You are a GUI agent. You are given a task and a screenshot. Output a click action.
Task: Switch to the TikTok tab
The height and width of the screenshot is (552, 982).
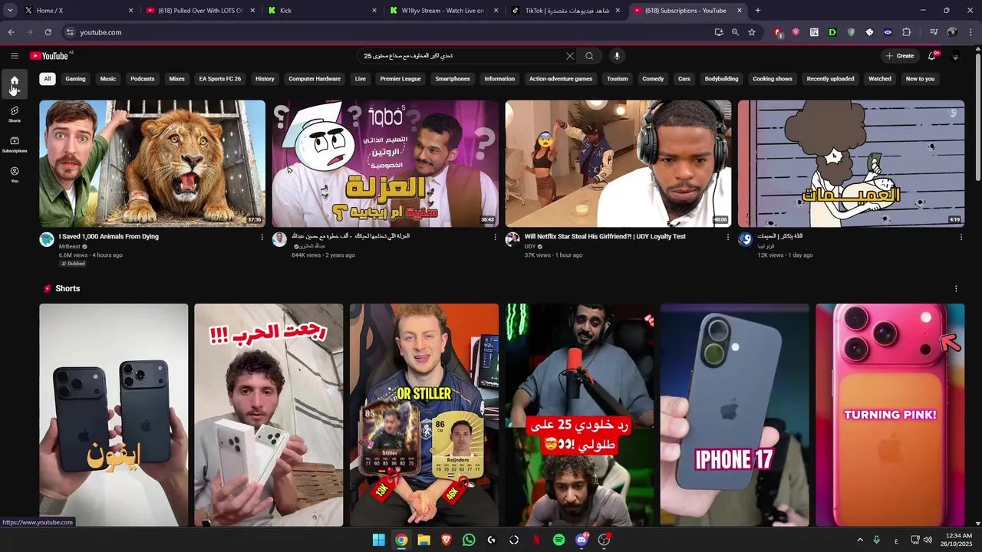tap(566, 11)
